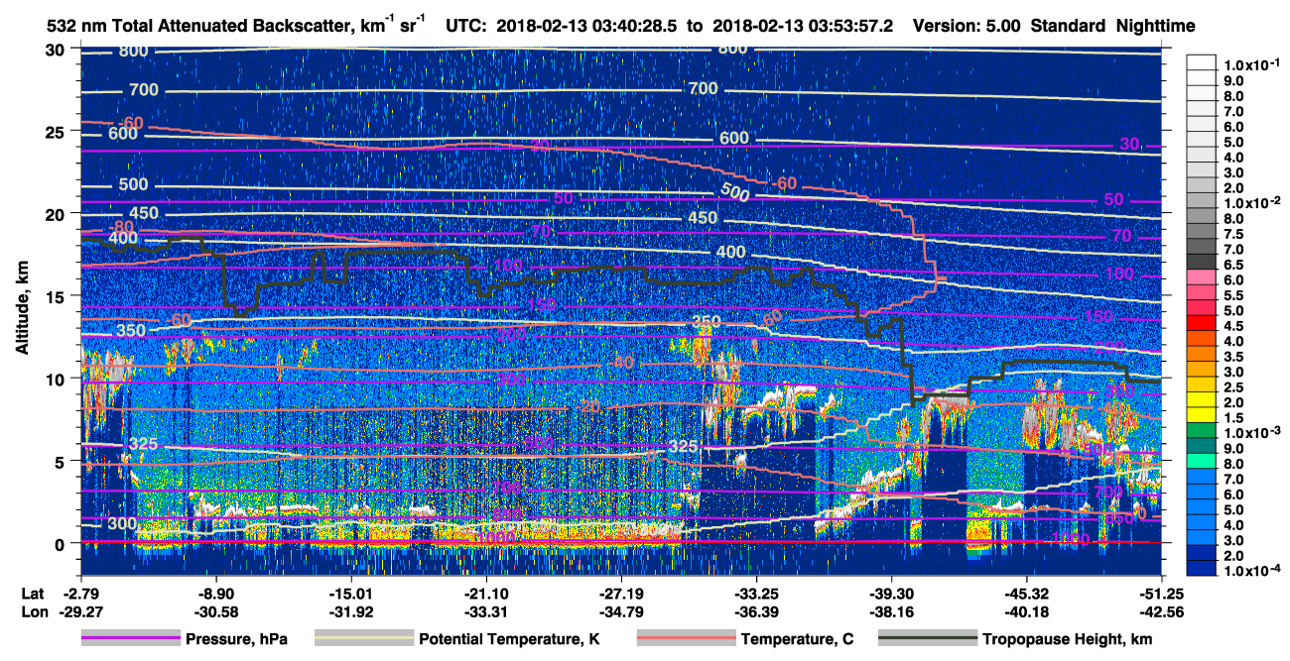The image size is (1290, 661).
Task: Click the altitude tick label 25
Action: point(55,132)
